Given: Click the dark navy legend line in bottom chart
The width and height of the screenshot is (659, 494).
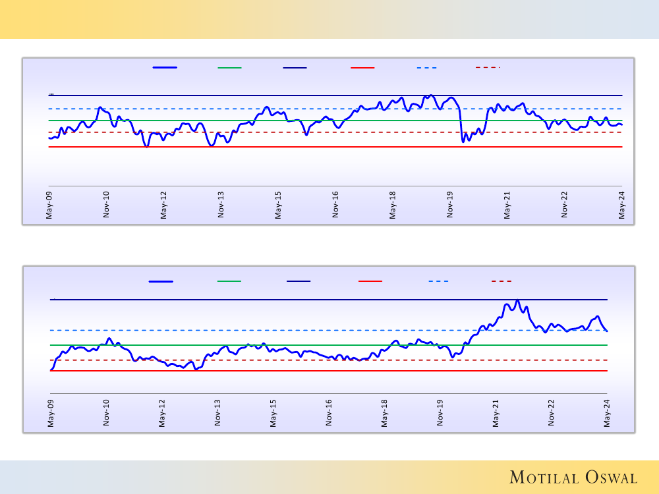Looking at the screenshot, I should (x=299, y=281).
